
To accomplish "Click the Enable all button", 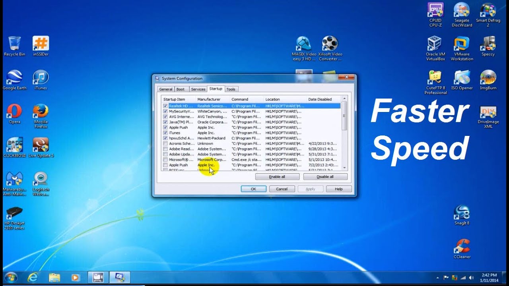I will pos(277,177).
